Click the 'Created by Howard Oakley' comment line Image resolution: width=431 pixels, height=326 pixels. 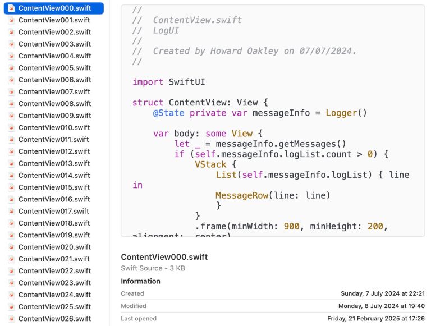tap(244, 51)
